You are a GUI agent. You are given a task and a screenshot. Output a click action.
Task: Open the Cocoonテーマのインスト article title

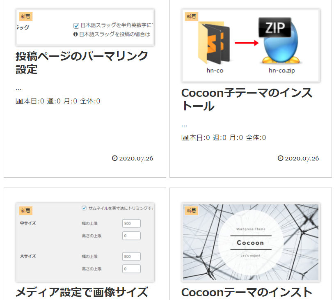point(247,292)
